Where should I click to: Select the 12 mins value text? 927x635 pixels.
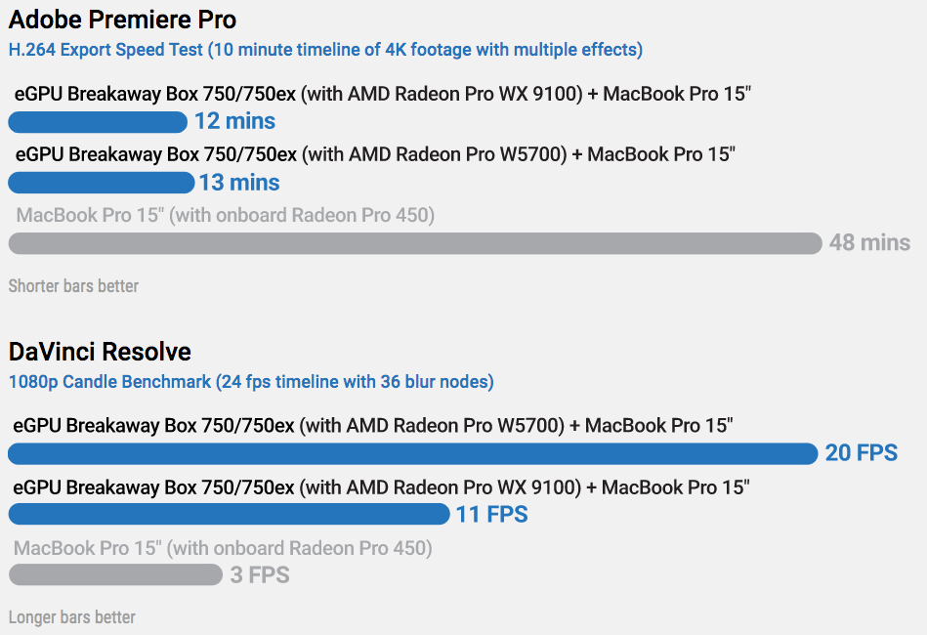point(234,122)
